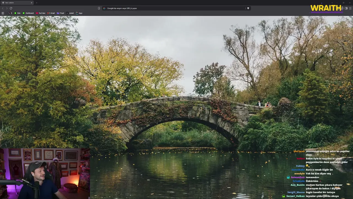This screenshot has width=353, height=199.
Task: Click the back navigation arrow
Action: point(3,8)
